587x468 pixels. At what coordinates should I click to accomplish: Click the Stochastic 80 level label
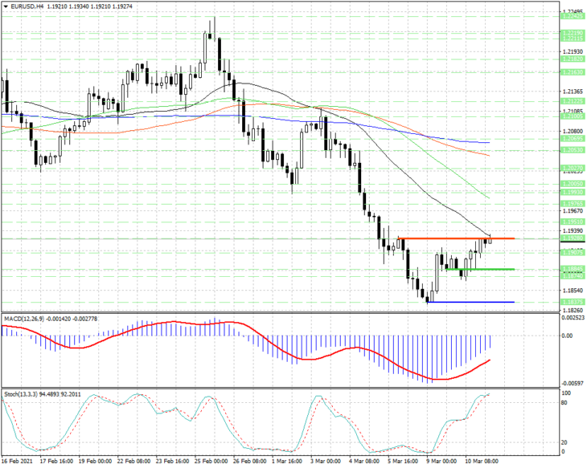(564, 403)
